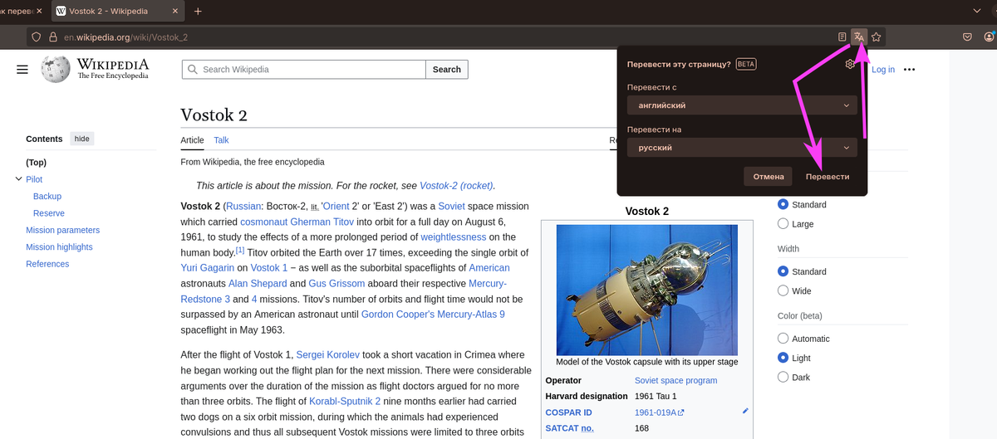Click the Отмена button
Screen dimensions: 997x439
pyautogui.click(x=769, y=177)
